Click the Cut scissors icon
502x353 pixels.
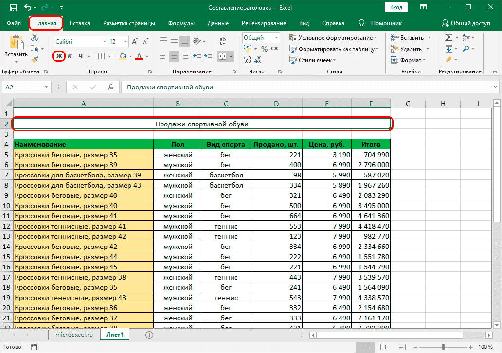click(34, 38)
